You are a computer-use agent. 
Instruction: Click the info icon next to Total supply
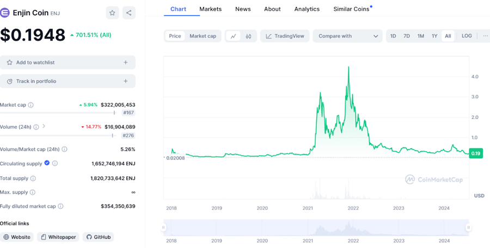tap(33, 178)
